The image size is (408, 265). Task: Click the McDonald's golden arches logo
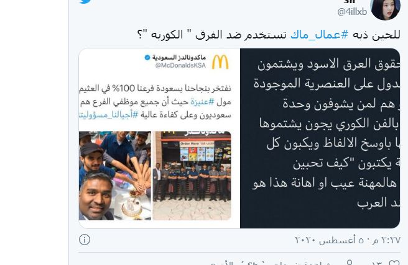click(x=220, y=62)
